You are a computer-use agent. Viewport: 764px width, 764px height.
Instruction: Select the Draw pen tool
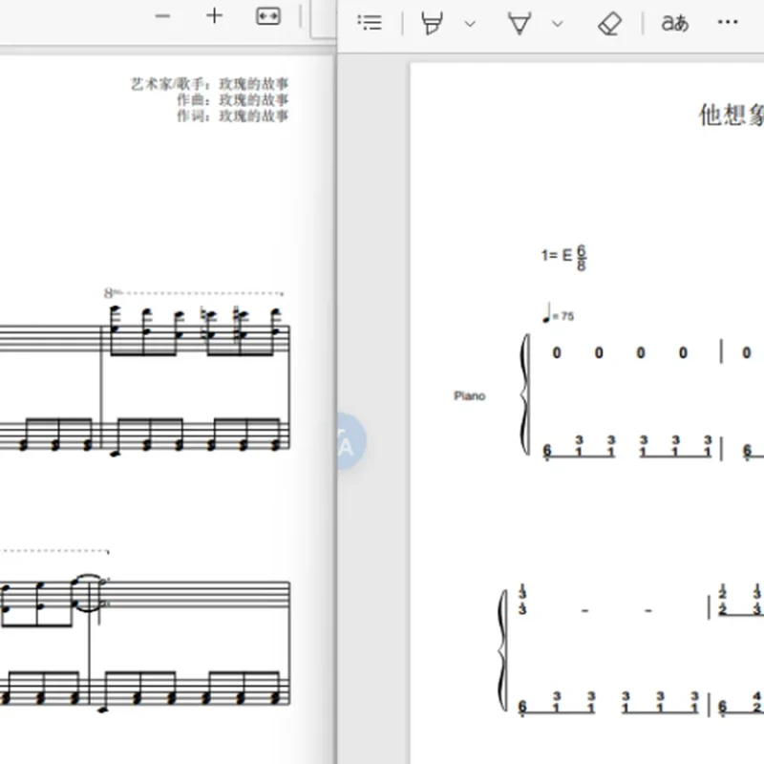[x=520, y=23]
